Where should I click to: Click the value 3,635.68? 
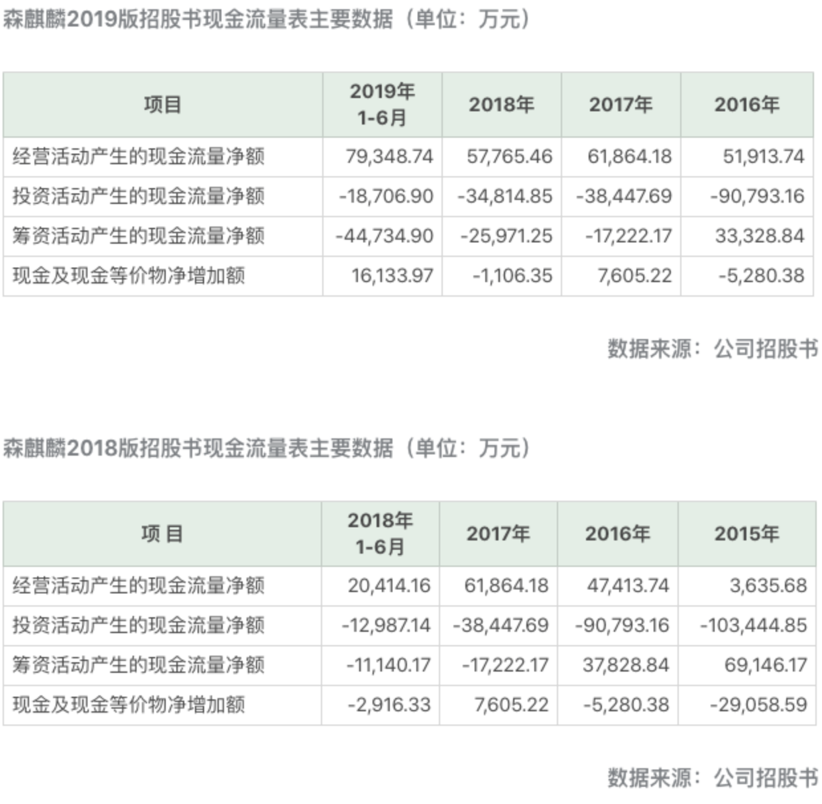pos(768,585)
